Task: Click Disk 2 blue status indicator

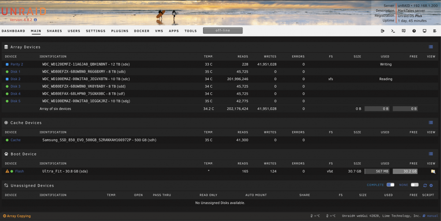Action: pyautogui.click(x=7, y=79)
